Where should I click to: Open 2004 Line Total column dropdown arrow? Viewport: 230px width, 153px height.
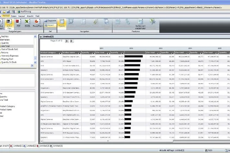pos(217,53)
